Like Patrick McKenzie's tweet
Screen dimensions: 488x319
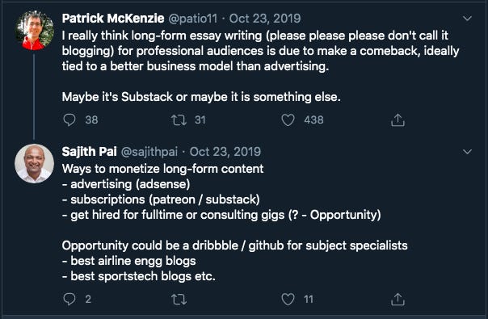click(x=288, y=120)
